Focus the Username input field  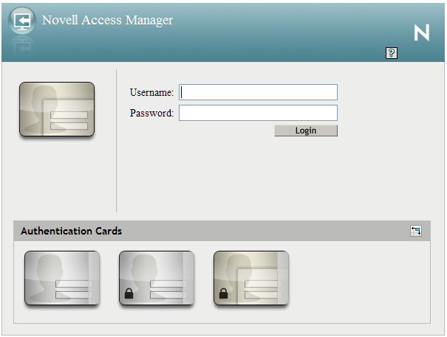259,92
